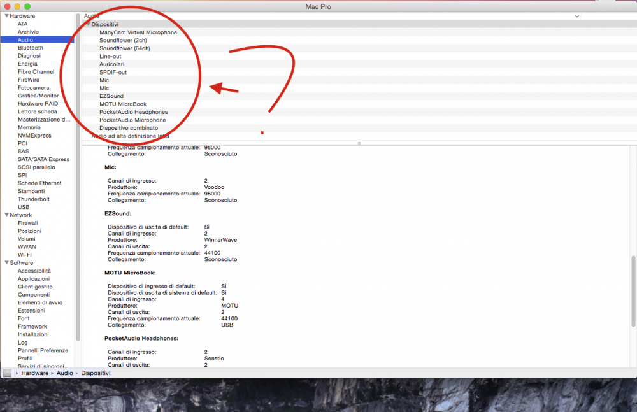Viewport: 637px width, 412px height.
Task: Open Fibre Channel section
Action: coord(36,71)
